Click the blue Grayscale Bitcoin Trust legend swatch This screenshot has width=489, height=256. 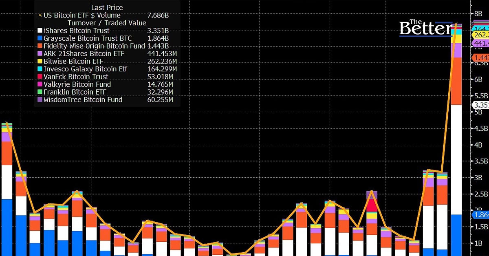[x=40, y=38]
